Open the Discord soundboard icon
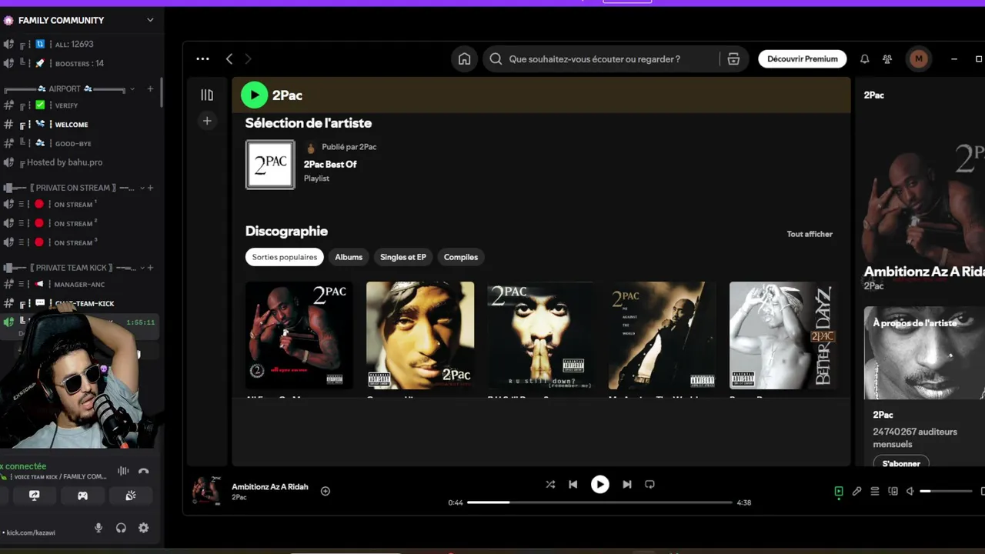The width and height of the screenshot is (985, 554). (131, 496)
